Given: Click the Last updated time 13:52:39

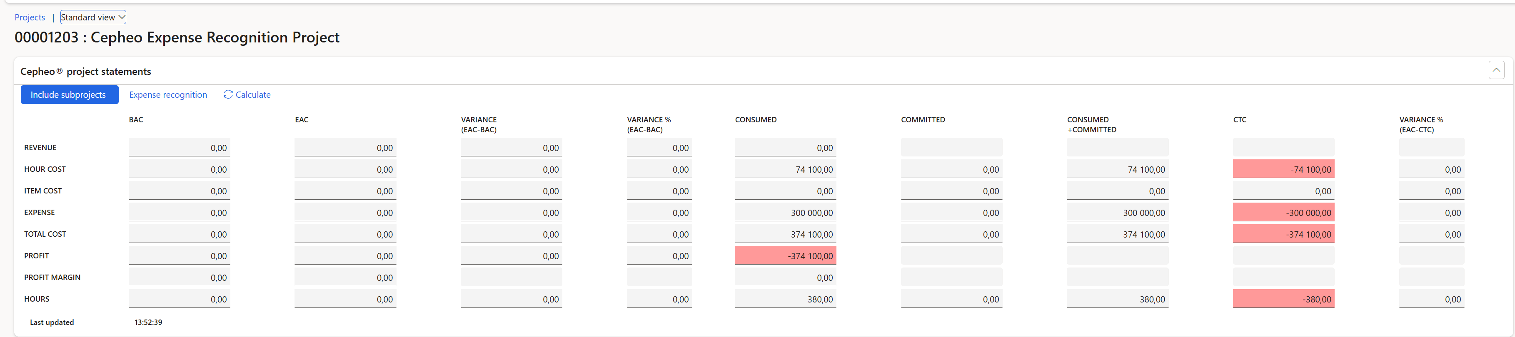Looking at the screenshot, I should tap(148, 322).
